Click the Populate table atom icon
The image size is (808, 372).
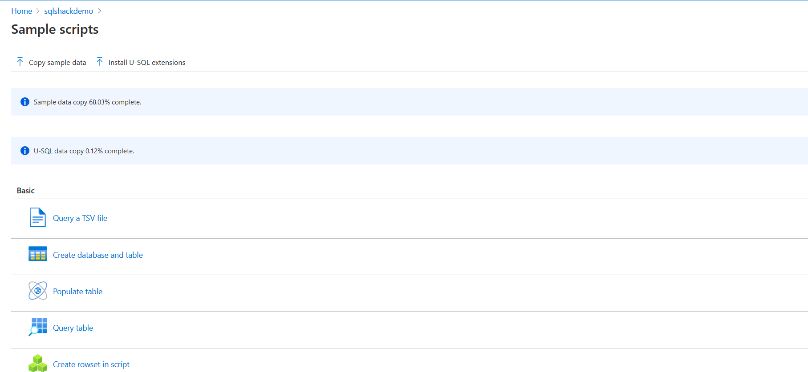click(37, 291)
